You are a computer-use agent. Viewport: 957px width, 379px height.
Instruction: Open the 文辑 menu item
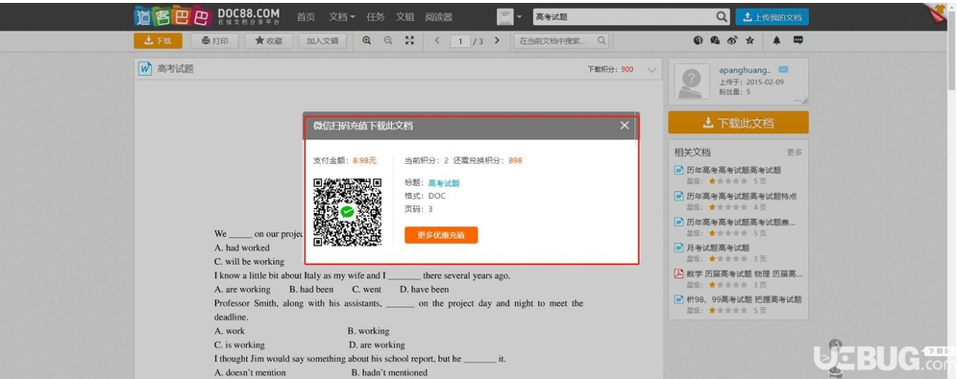tap(405, 17)
